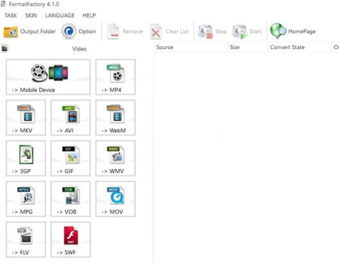Select the AVI format icon
The image size is (339, 266).
pos(71,114)
